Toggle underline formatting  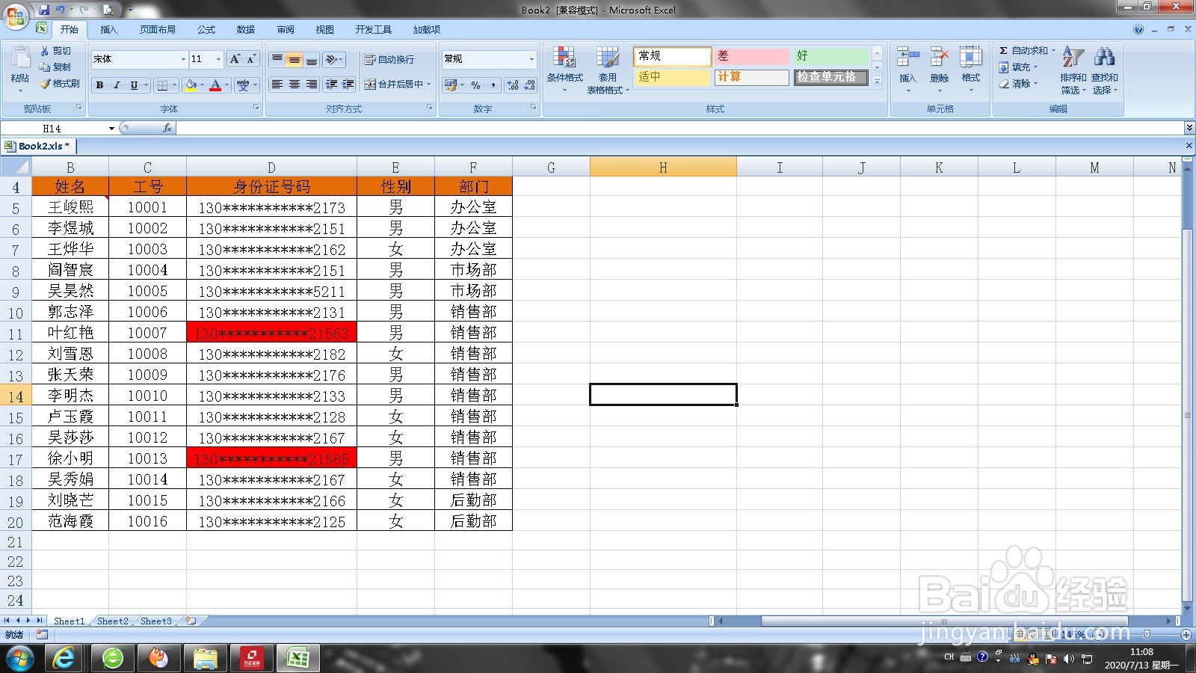134,85
